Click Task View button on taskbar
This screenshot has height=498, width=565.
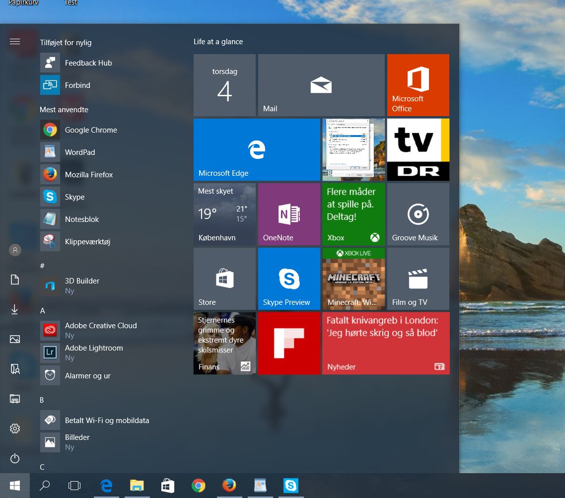(74, 485)
